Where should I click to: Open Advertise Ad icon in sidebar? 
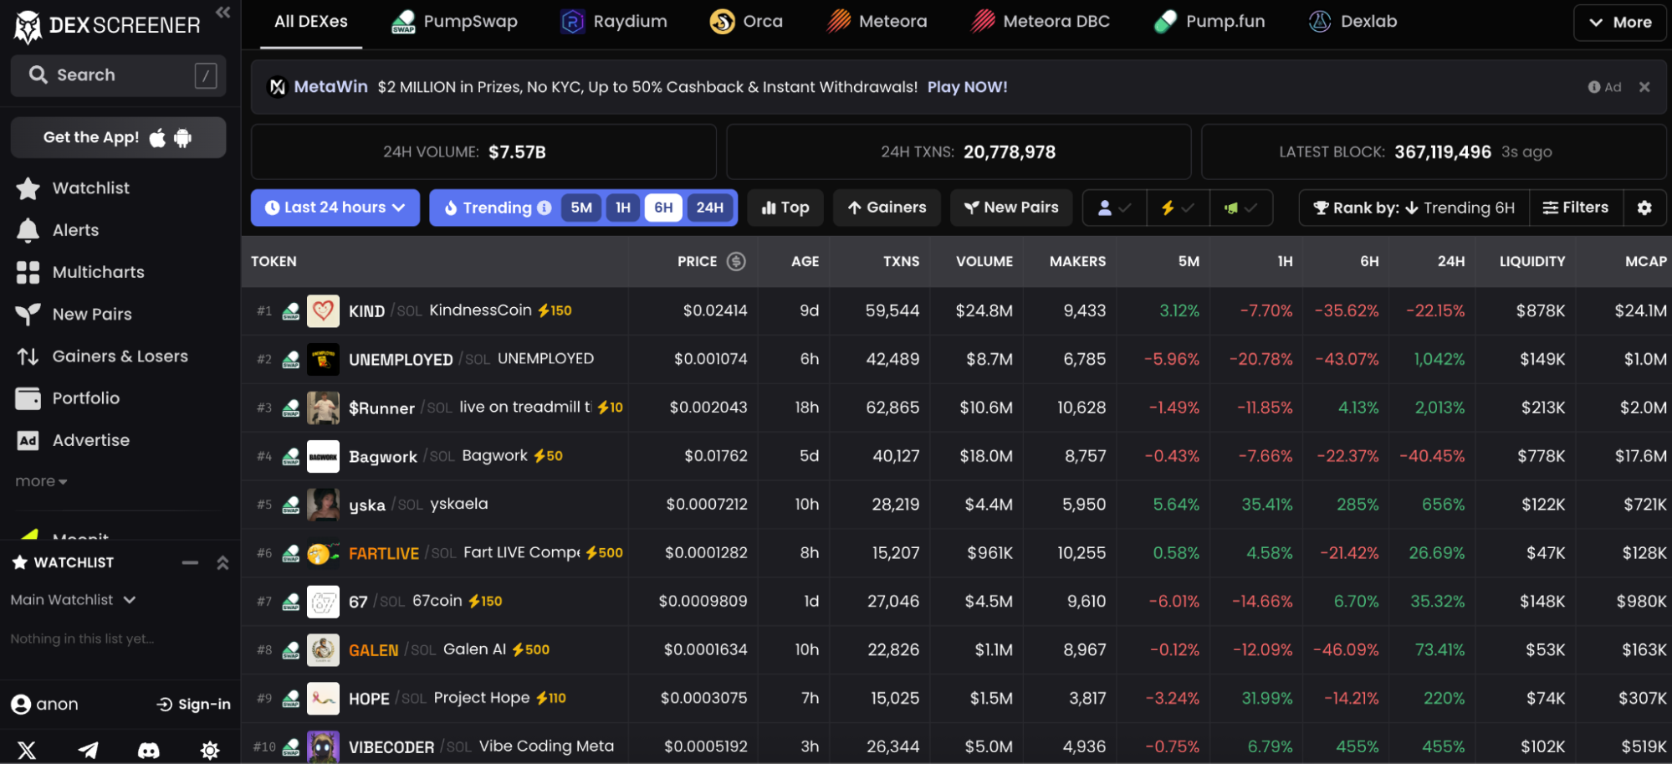[x=28, y=440]
